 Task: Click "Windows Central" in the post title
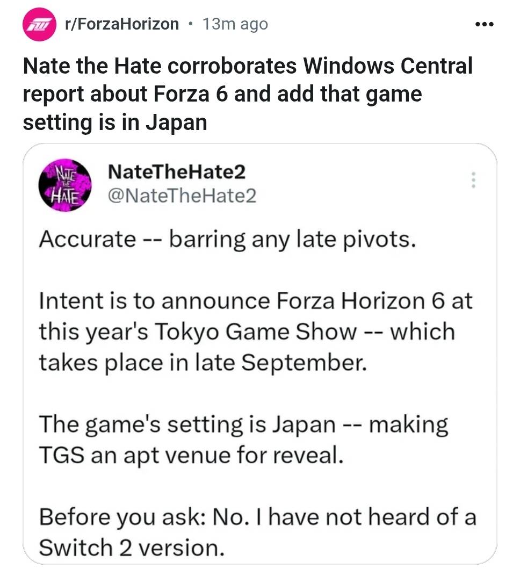point(387,67)
